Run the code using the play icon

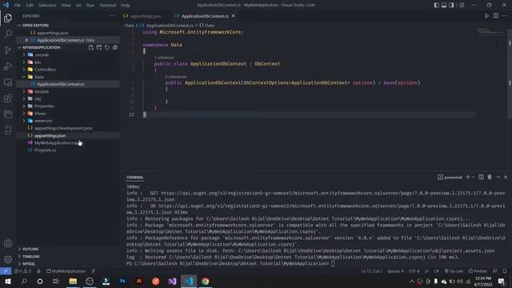click(x=486, y=16)
